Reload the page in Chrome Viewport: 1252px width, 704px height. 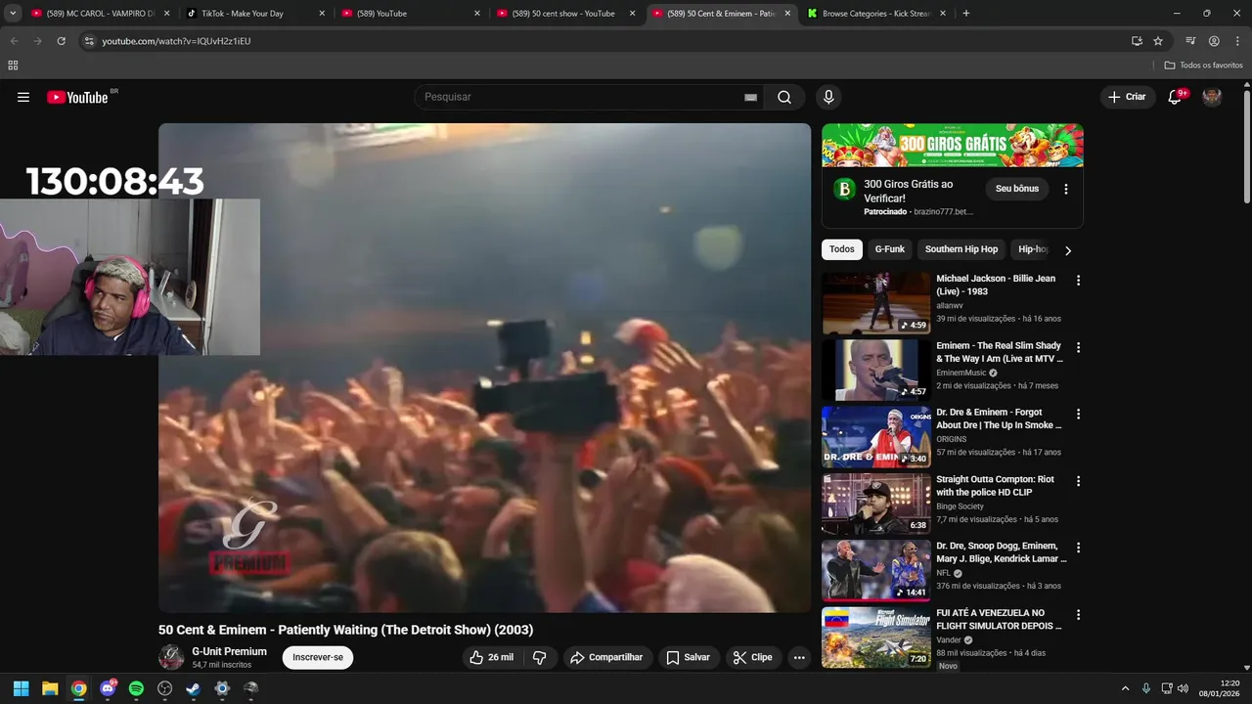61,41
